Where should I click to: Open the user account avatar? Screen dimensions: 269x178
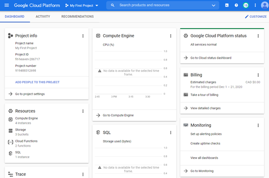tap(264, 5)
